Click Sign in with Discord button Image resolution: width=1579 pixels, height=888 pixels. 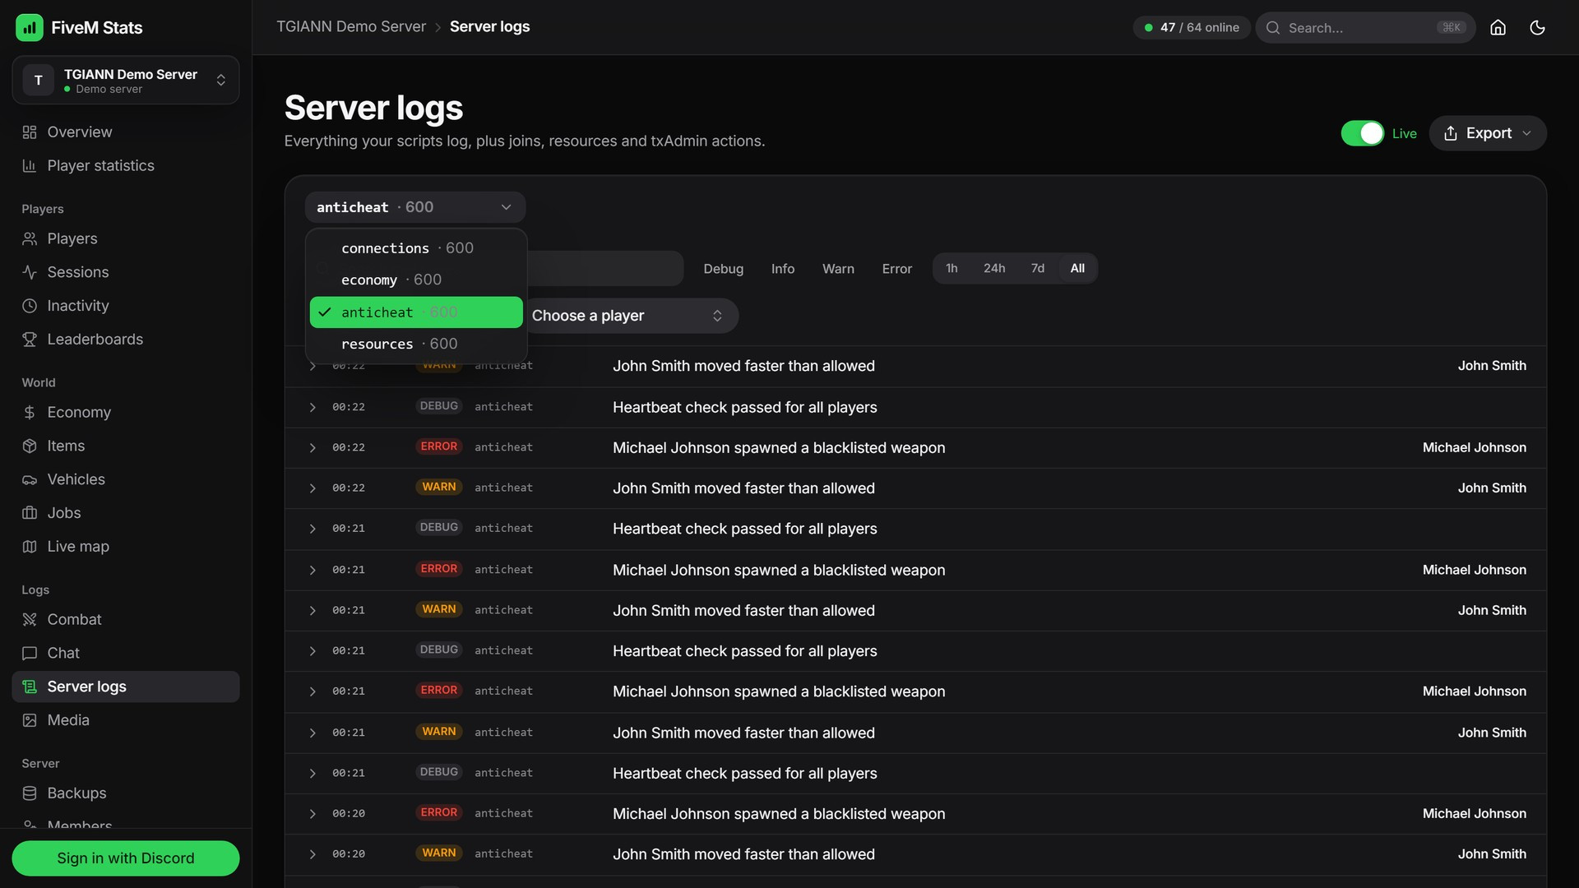coord(126,858)
